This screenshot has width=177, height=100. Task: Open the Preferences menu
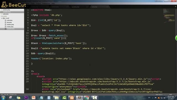[46, 4]
